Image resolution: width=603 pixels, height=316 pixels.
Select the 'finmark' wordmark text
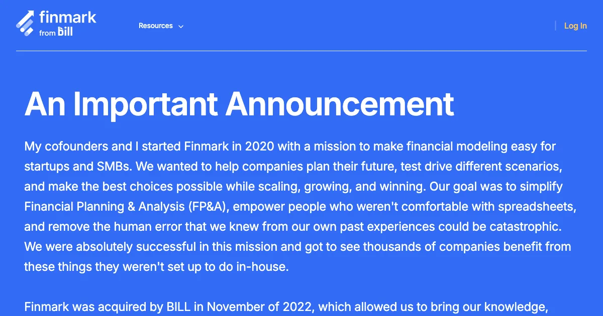point(67,17)
